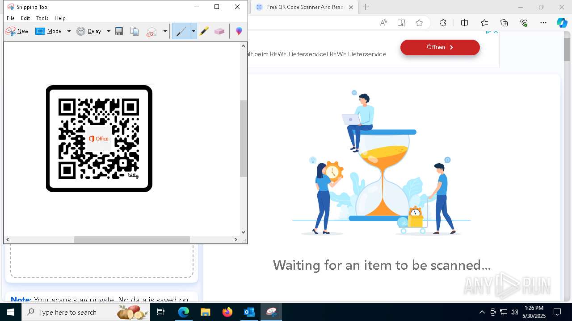The image size is (572, 321).
Task: Open Edge Settings and more menu
Action: coord(543,23)
